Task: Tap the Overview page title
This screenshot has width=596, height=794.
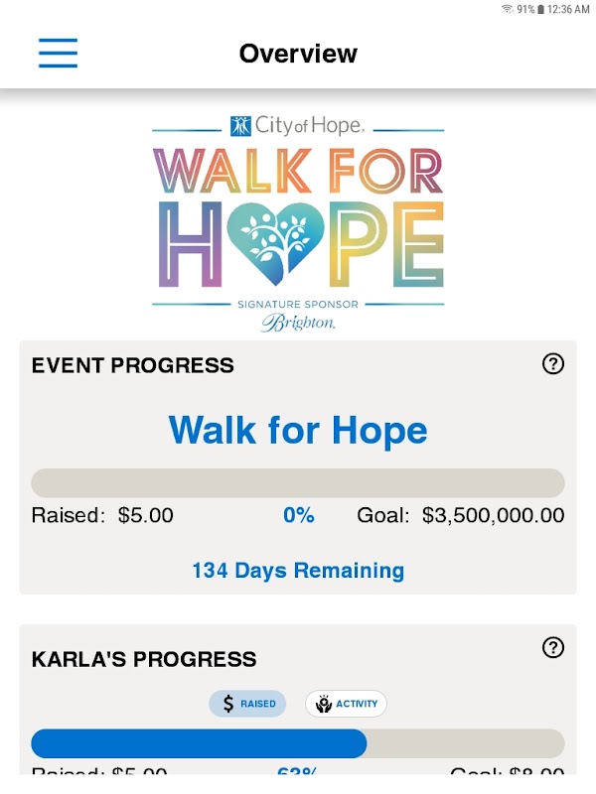Action: (298, 54)
